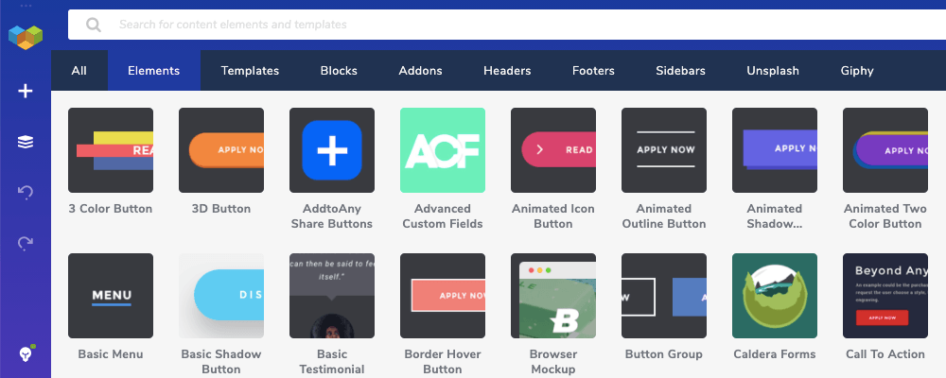Go to the Addons tab
Screen dimensions: 946x378
[420, 71]
